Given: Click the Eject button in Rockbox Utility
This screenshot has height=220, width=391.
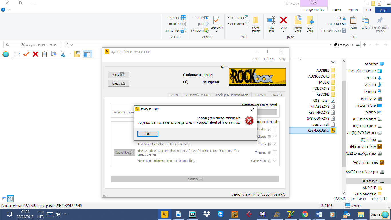Looking at the screenshot, I should [x=119, y=83].
